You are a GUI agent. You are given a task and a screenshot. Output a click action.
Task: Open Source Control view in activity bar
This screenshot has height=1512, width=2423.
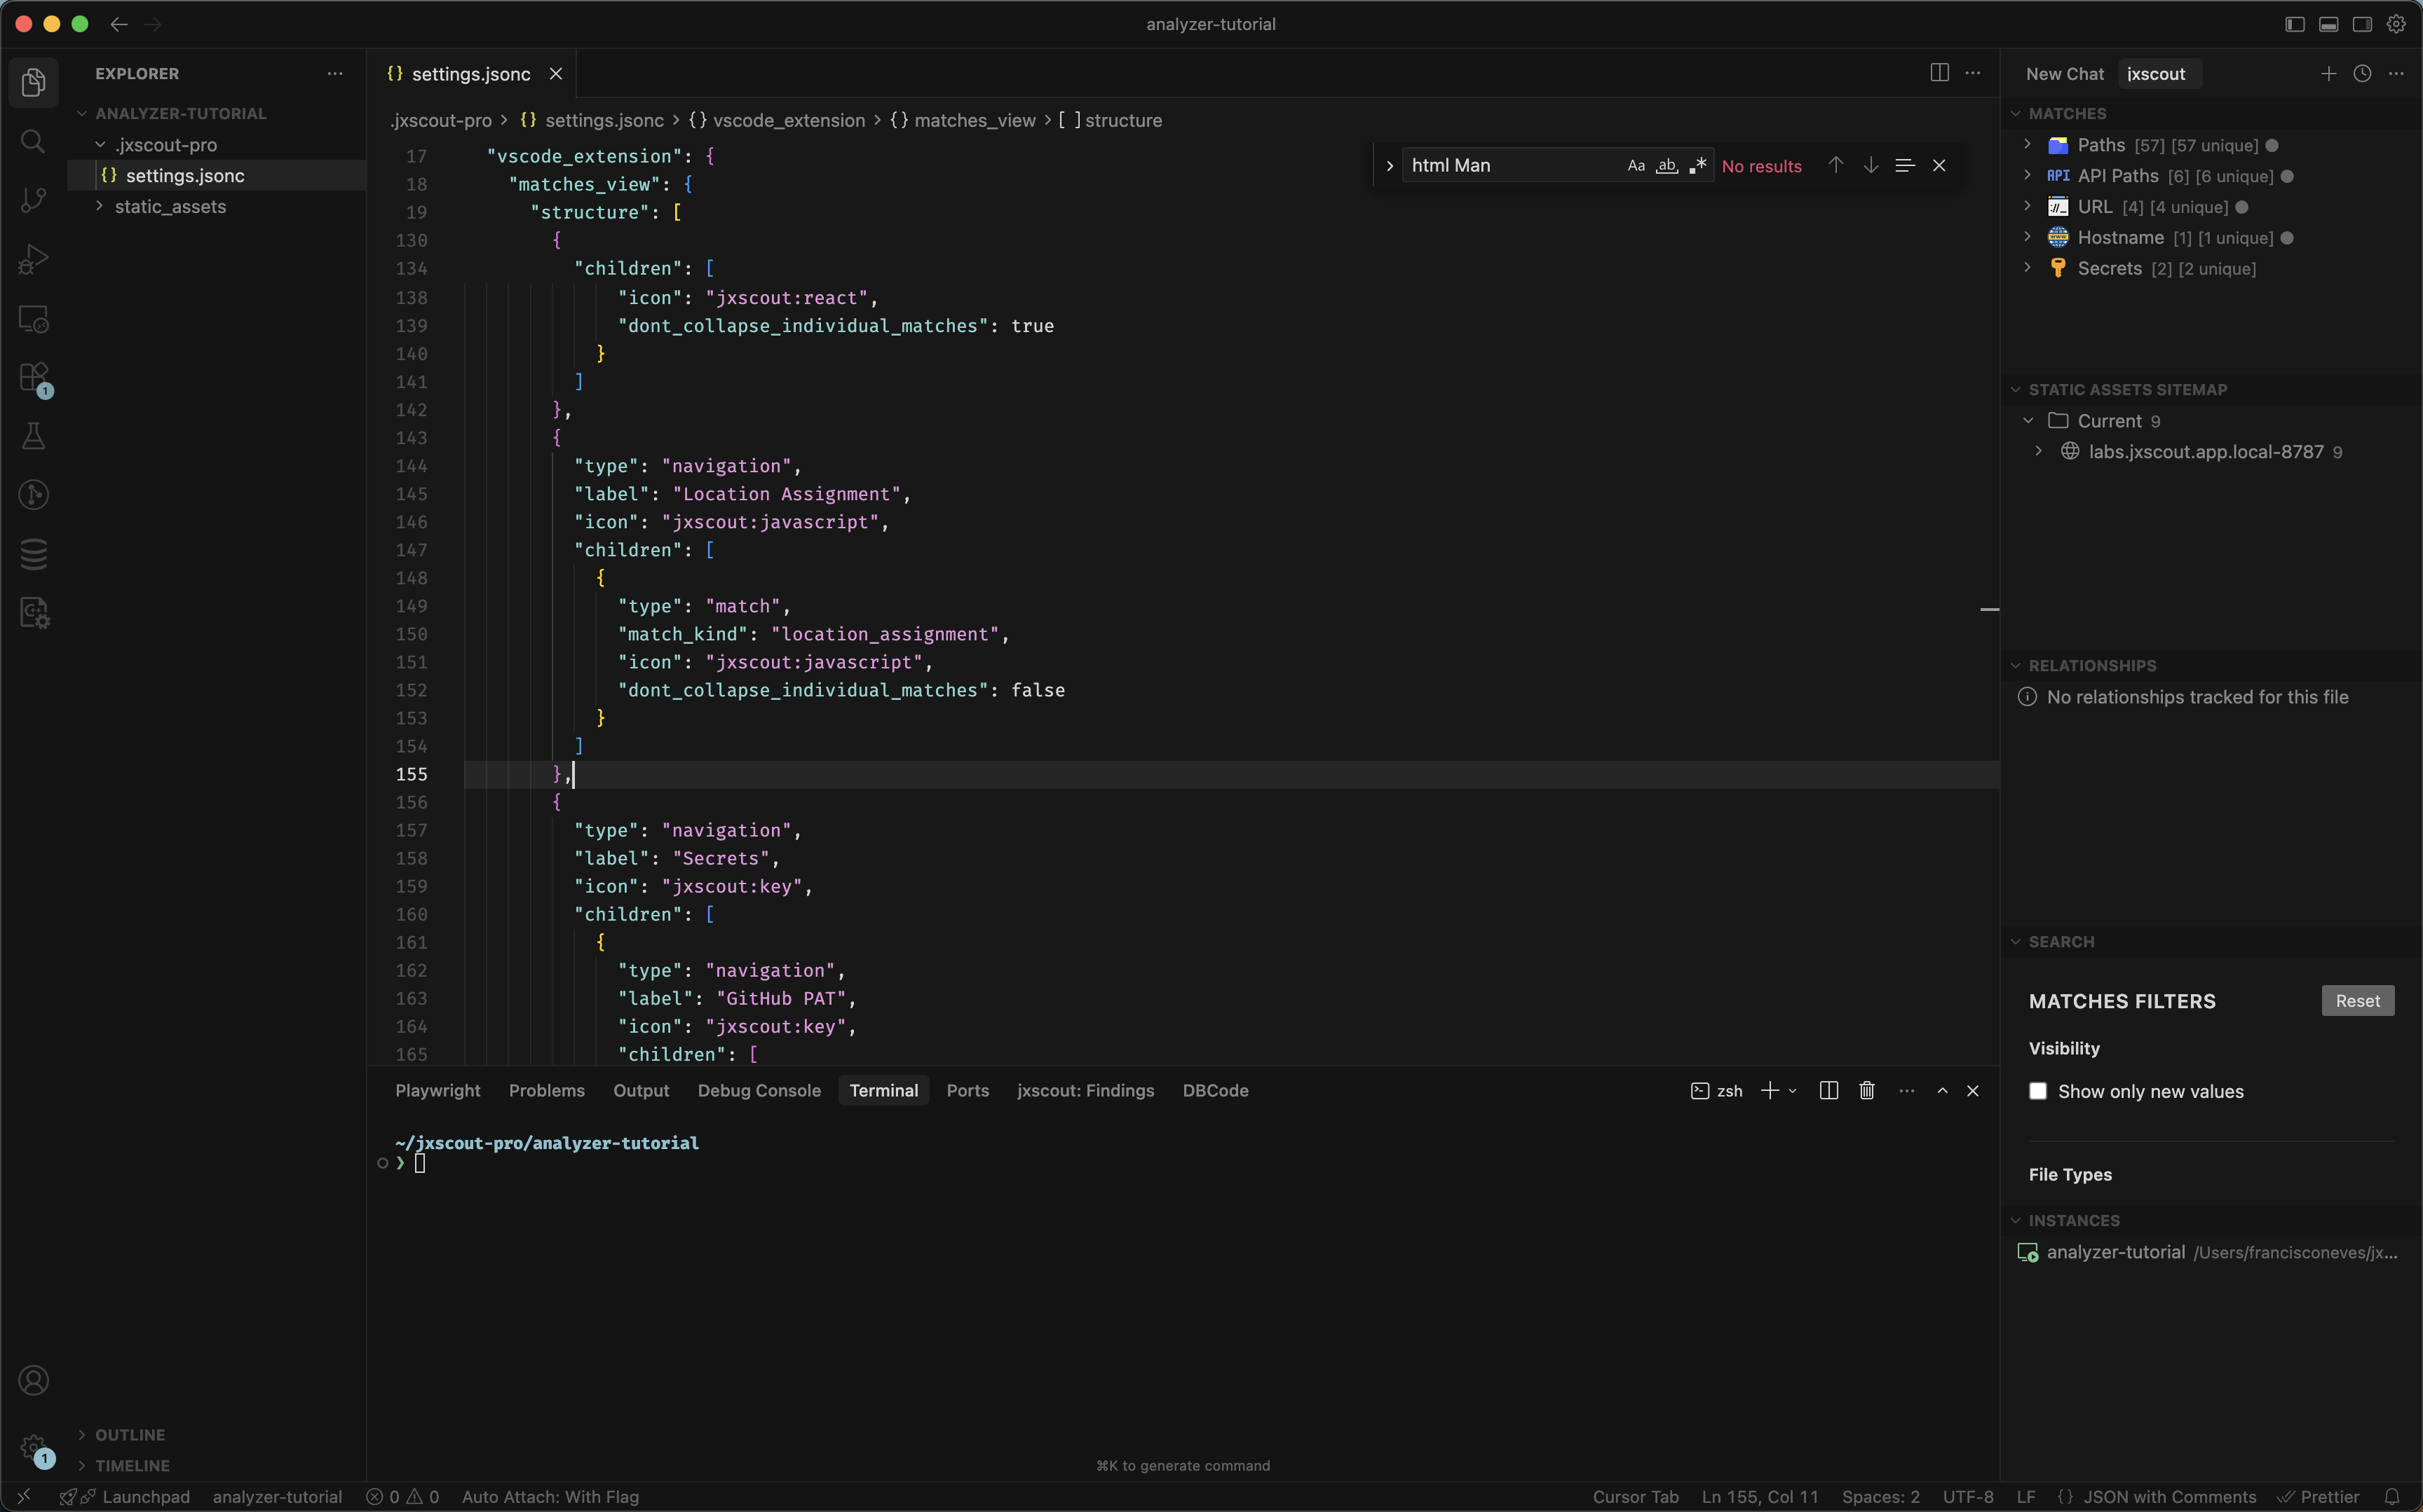(33, 200)
